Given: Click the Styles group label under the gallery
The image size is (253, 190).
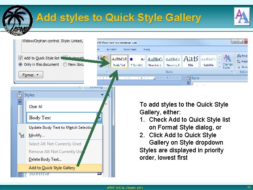Looking at the screenshot, I should [x=169, y=72].
